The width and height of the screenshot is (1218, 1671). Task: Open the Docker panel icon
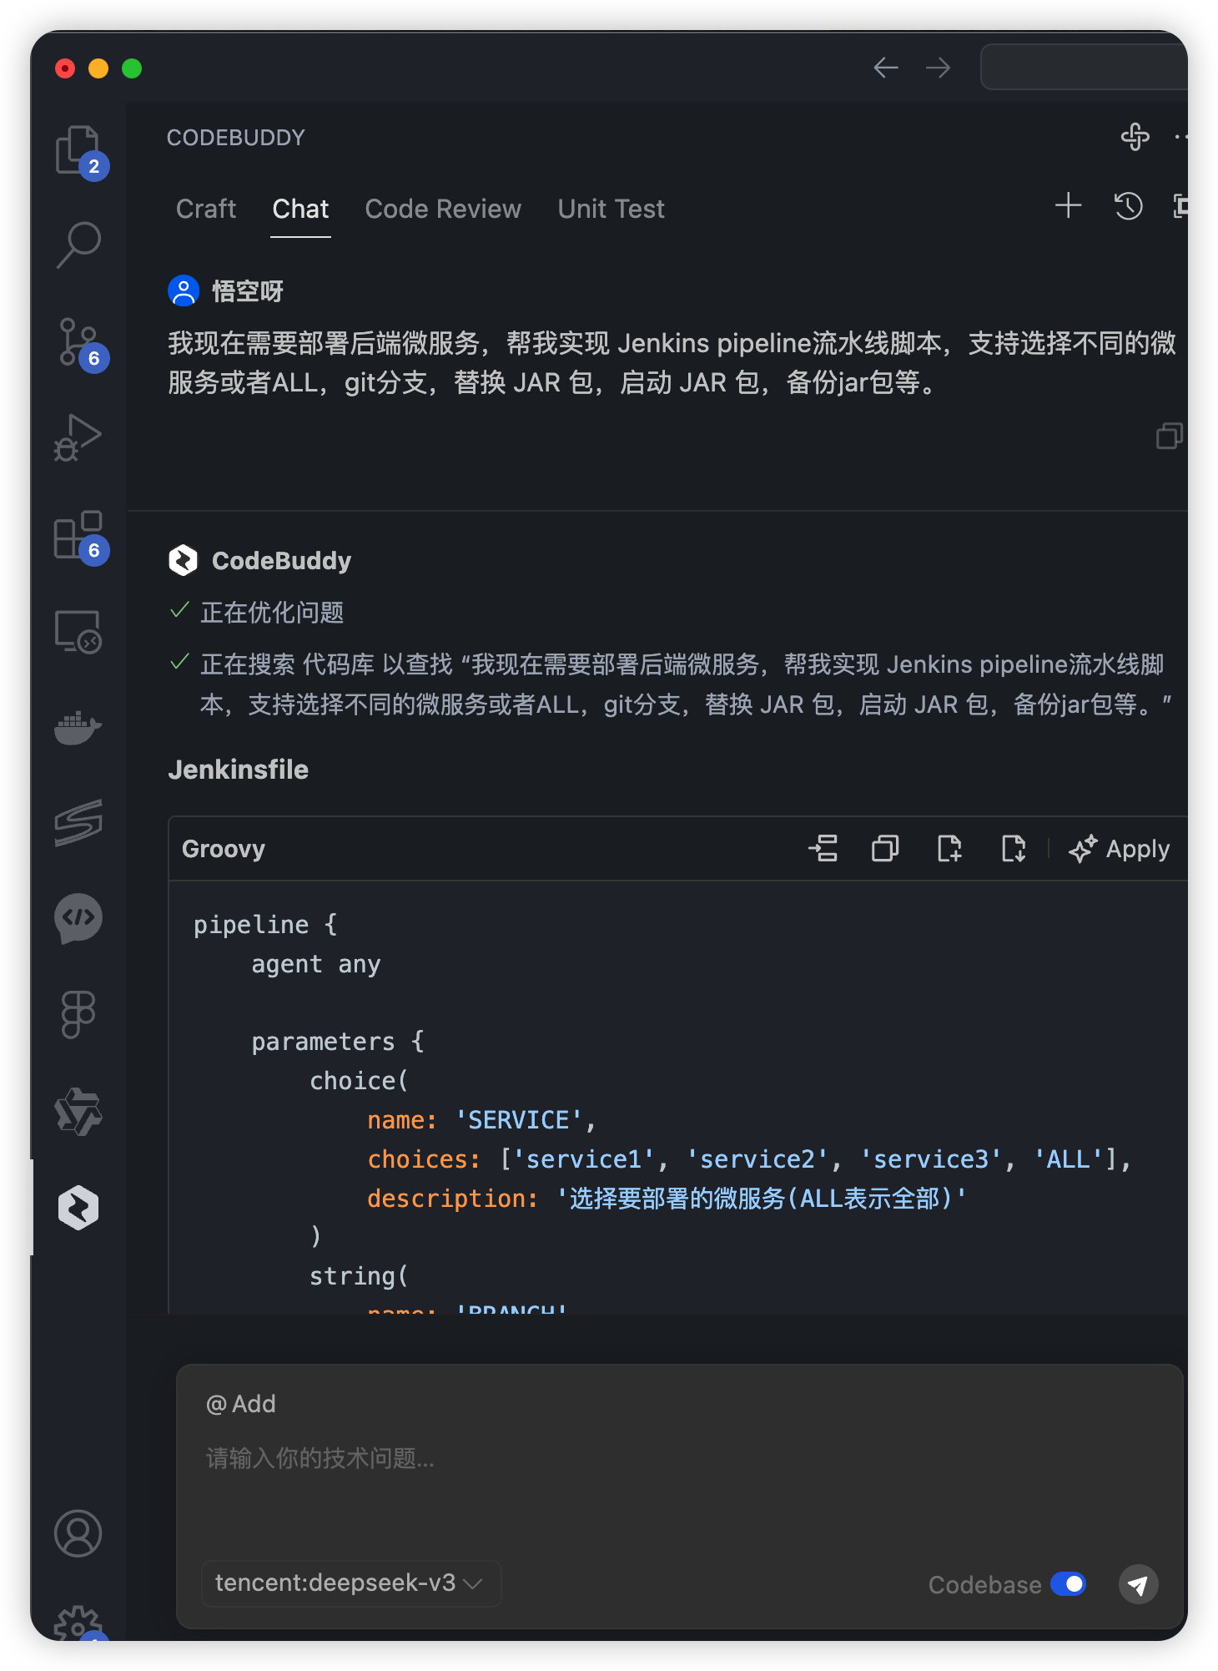point(78,728)
